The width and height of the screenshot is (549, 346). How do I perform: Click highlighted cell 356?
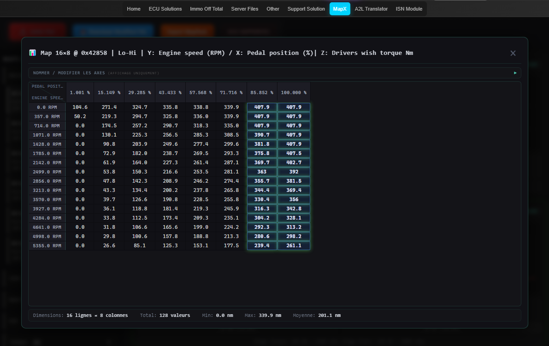pyautogui.click(x=294, y=199)
